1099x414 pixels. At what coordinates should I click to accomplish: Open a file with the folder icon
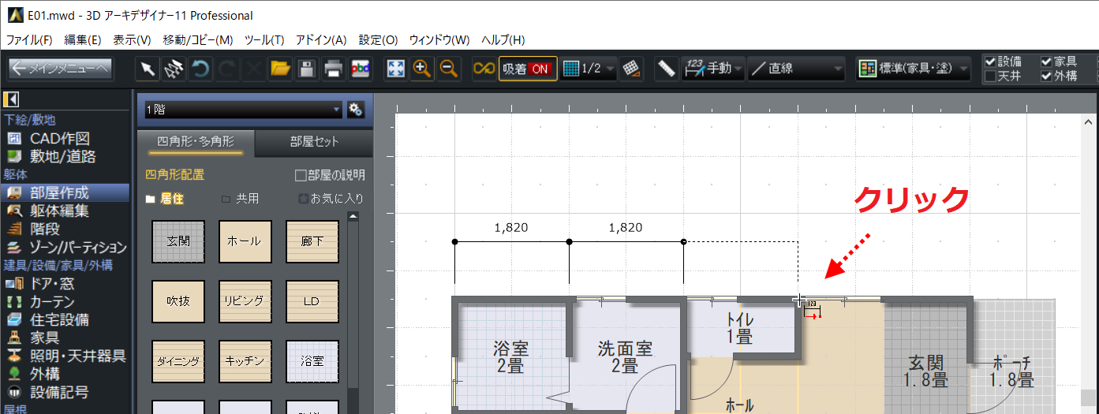click(x=280, y=69)
